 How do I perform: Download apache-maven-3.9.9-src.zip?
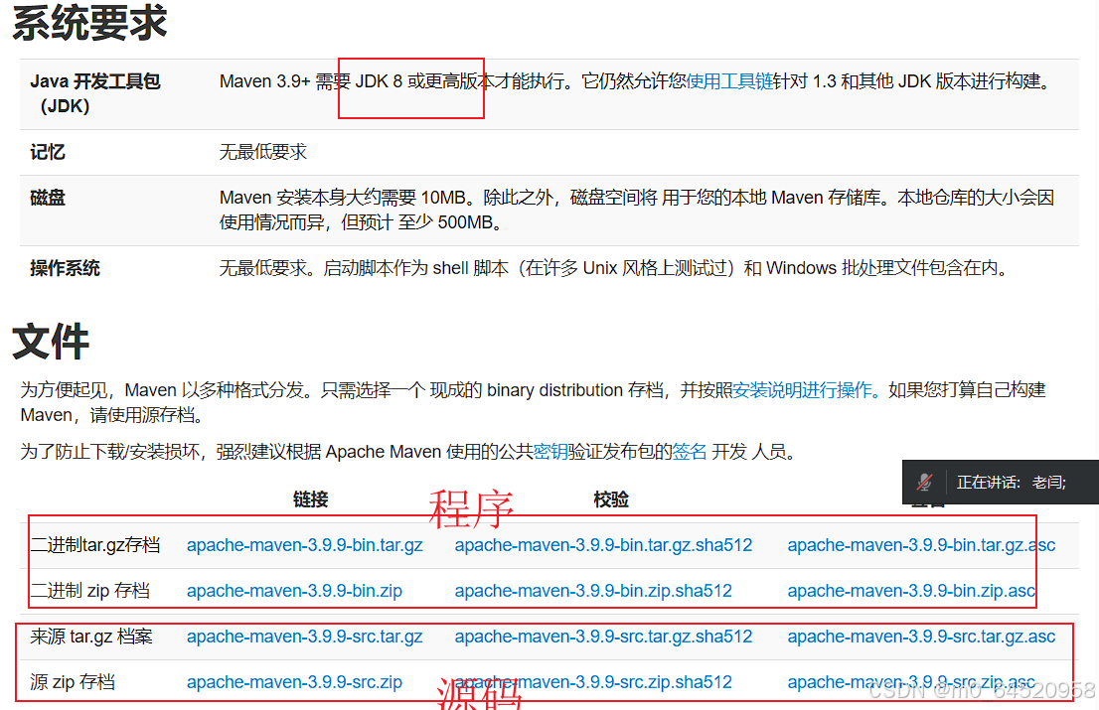(294, 682)
